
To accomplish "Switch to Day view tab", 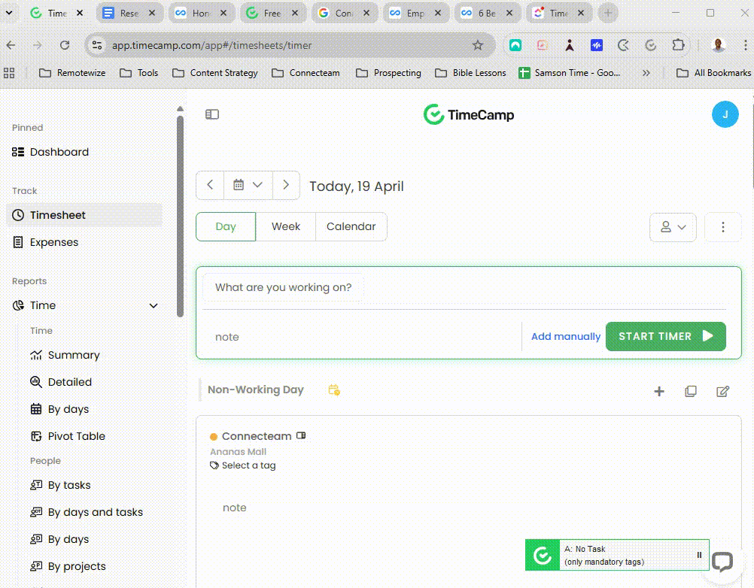I will tap(226, 226).
